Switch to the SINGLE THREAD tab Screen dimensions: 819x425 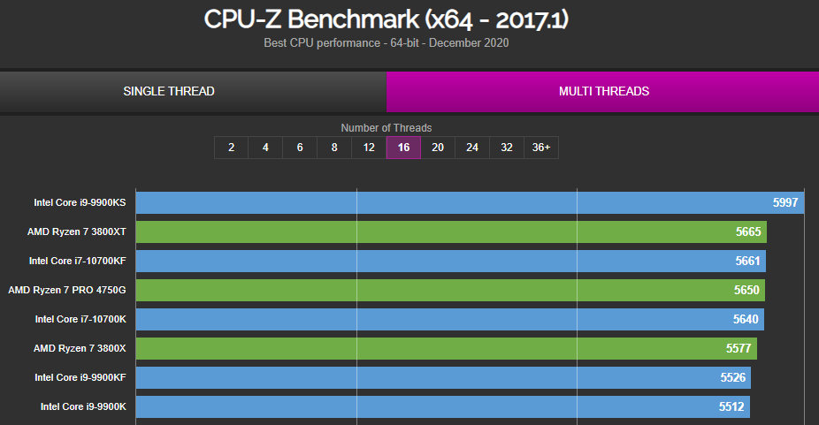169,91
